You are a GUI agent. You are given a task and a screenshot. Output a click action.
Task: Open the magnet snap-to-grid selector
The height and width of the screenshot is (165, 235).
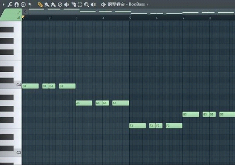pyautogui.click(x=16, y=4)
